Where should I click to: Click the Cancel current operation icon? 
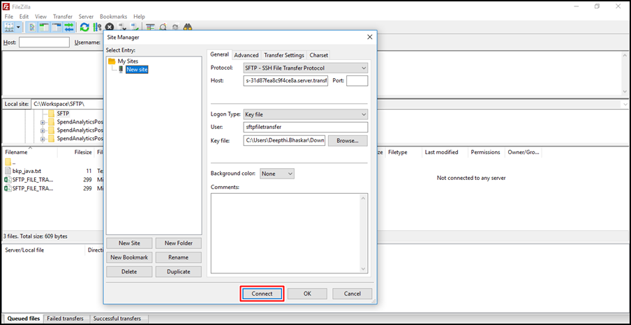(x=109, y=27)
